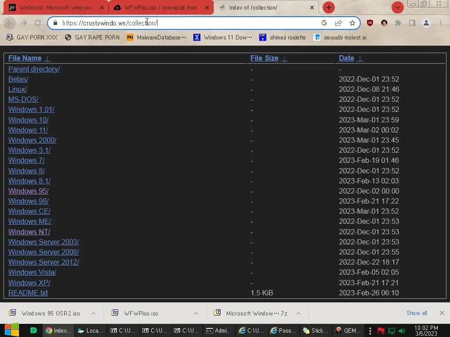Expand options for WFWPlus.iso download
The width and height of the screenshot is (450, 337).
tap(196, 313)
